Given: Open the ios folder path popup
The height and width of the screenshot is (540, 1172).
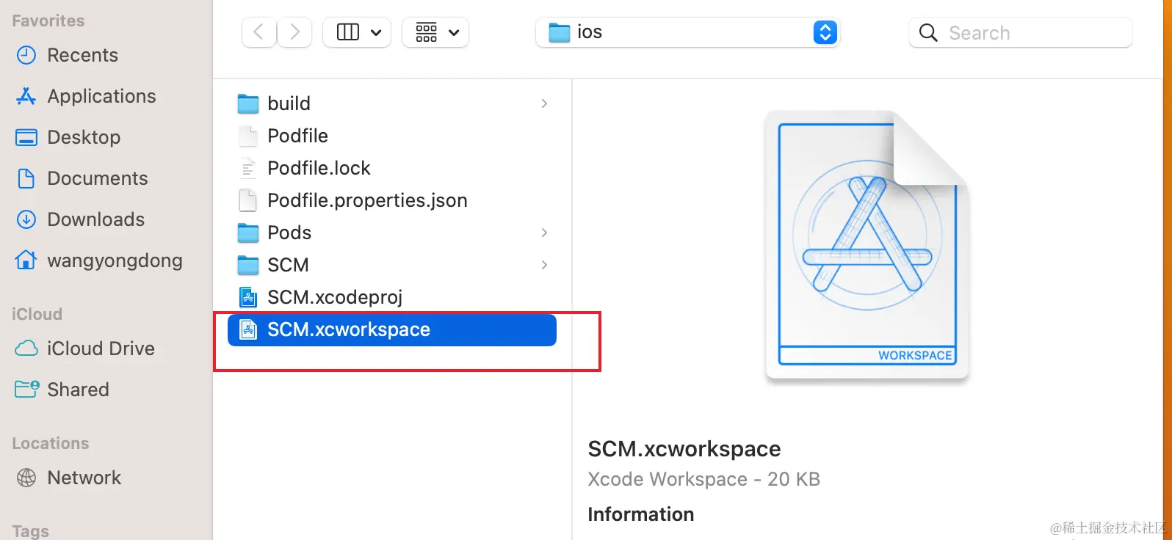Looking at the screenshot, I should (x=687, y=32).
